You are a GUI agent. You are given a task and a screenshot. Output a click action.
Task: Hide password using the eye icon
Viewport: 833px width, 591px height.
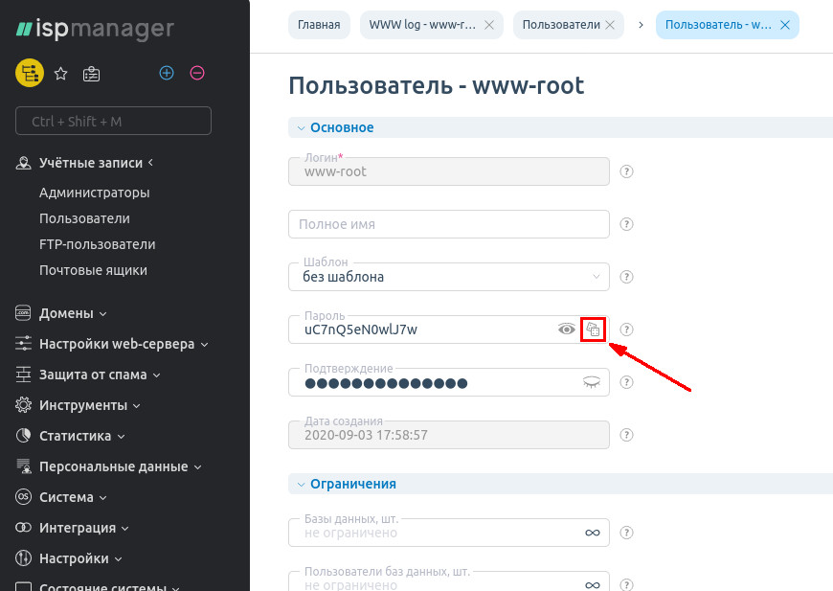(x=567, y=330)
